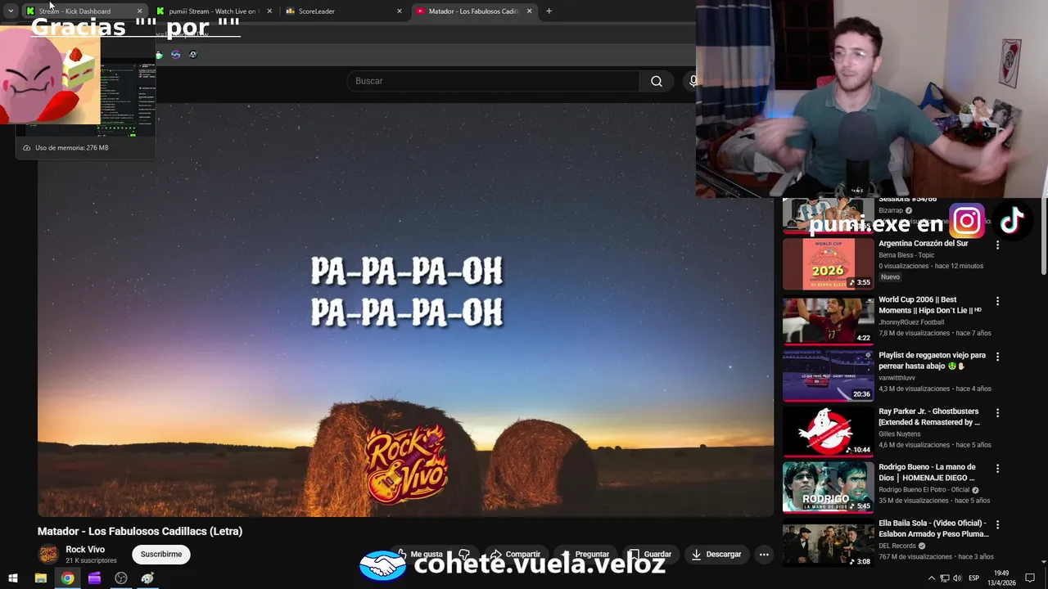Open menu for World Cup 2006 video
Image resolution: width=1048 pixels, height=589 pixels.
(x=997, y=301)
